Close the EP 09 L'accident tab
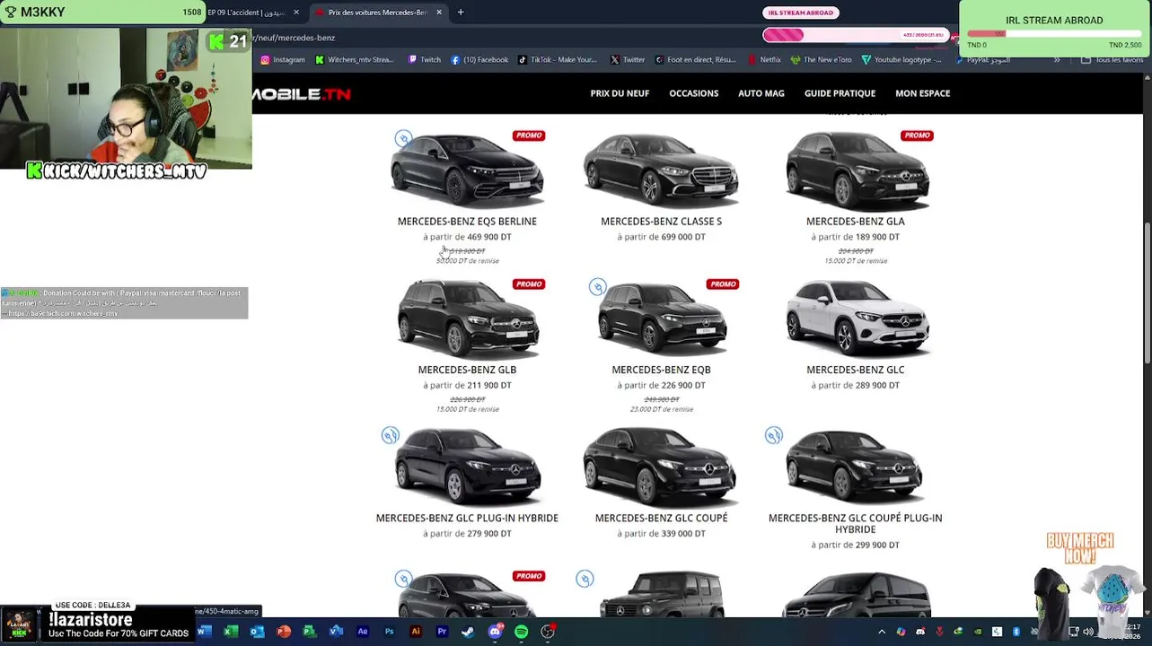Image resolution: width=1152 pixels, height=646 pixels. (x=296, y=13)
